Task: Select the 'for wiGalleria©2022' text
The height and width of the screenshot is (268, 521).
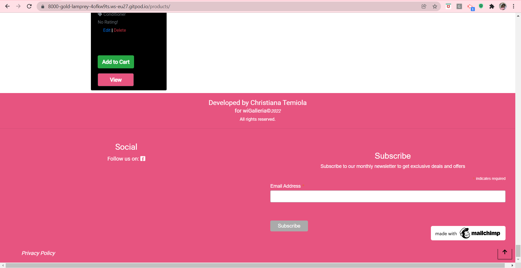Action: (258, 111)
